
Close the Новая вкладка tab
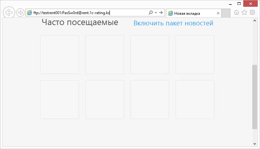218,13
